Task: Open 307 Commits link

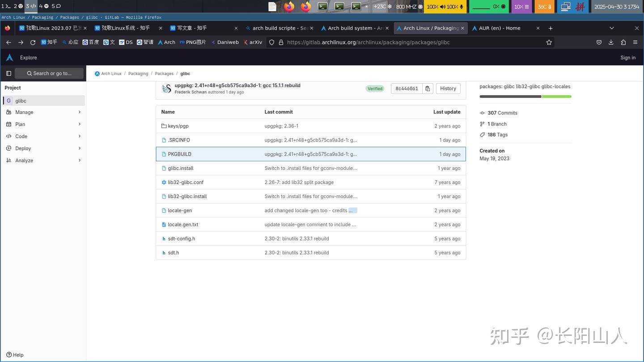Action: (502, 113)
